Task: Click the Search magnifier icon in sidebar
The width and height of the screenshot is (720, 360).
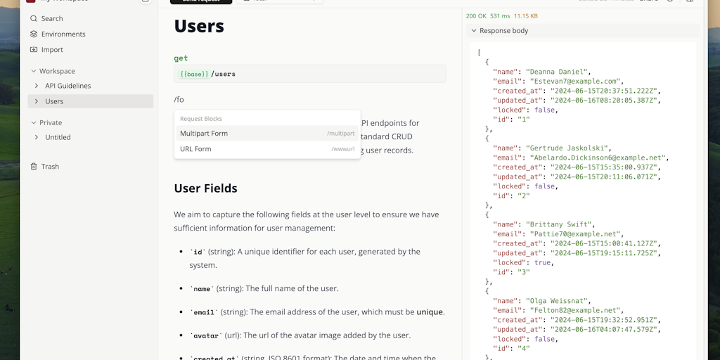Action: pyautogui.click(x=34, y=18)
